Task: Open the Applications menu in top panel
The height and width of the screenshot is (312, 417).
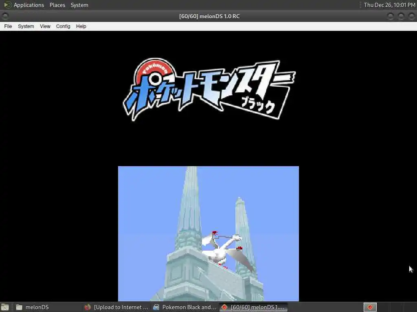Action: (29, 5)
